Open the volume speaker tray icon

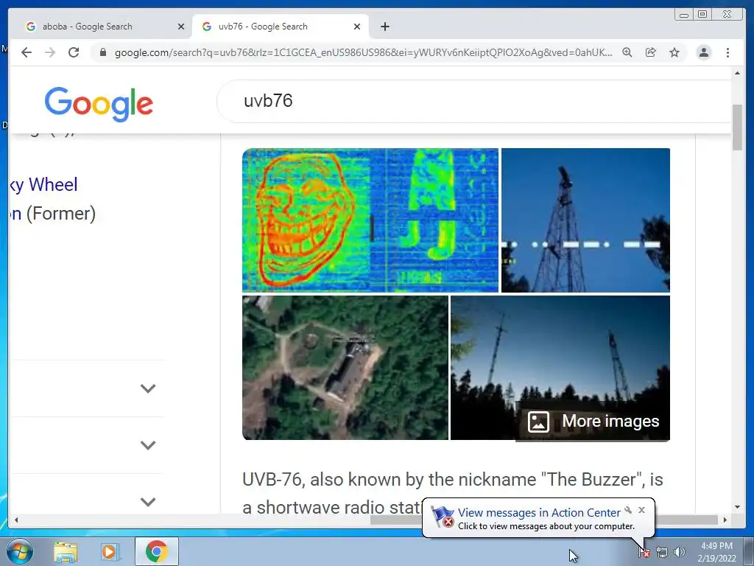coord(679,553)
